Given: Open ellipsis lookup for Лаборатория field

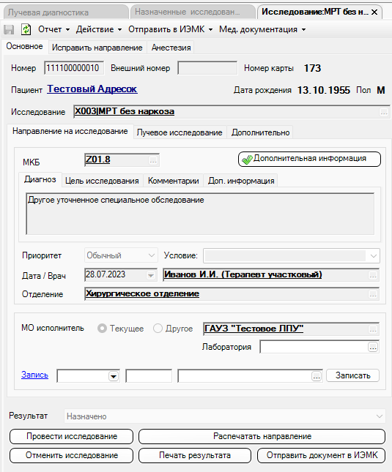Looking at the screenshot, I should pos(373,348).
